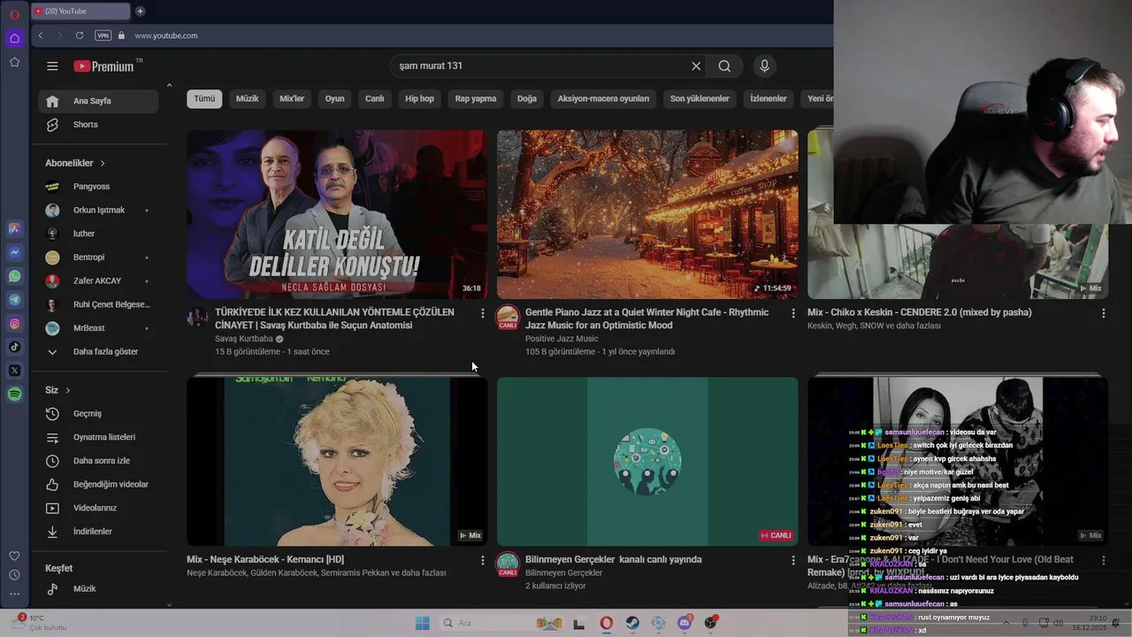Open Opera sidebar history clock
The width and height of the screenshot is (1132, 637).
click(x=14, y=575)
